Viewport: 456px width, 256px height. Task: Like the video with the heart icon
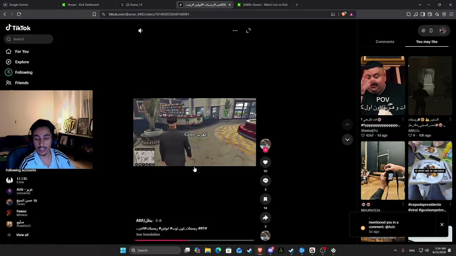click(x=265, y=162)
